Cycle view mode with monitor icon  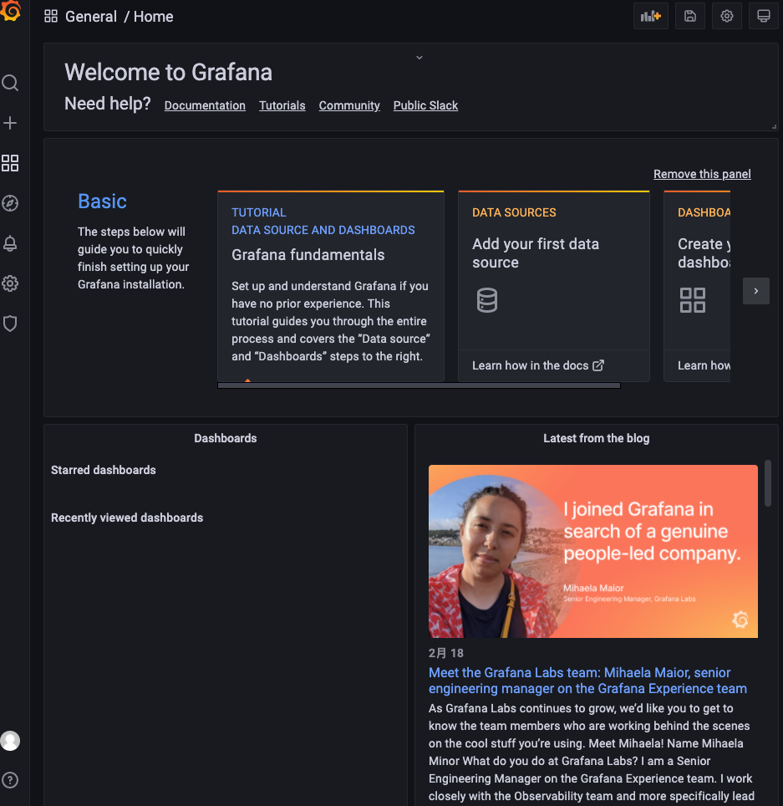click(x=764, y=16)
